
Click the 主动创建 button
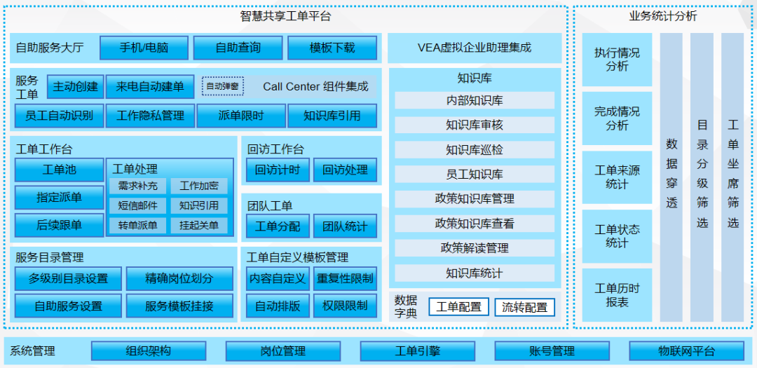coord(76,87)
